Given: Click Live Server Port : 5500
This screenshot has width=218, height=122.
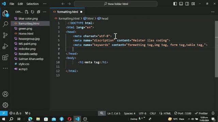Looking at the screenshot, I should pos(183,114).
